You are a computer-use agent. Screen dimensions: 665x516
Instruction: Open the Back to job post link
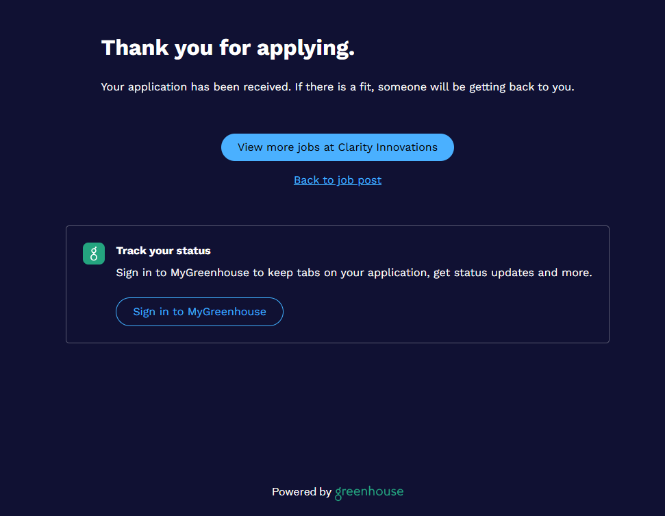[x=337, y=180]
